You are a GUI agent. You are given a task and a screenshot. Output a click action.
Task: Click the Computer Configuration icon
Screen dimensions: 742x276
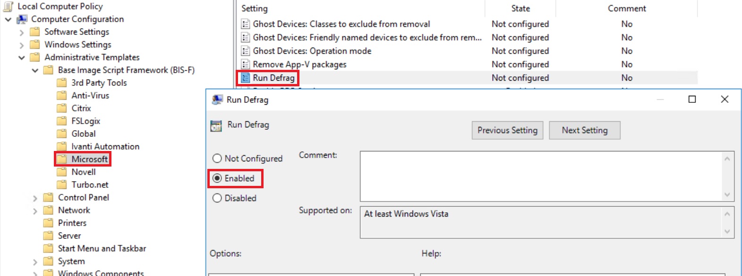22,19
